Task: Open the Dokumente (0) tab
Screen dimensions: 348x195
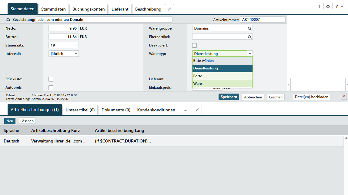Action: (116, 110)
